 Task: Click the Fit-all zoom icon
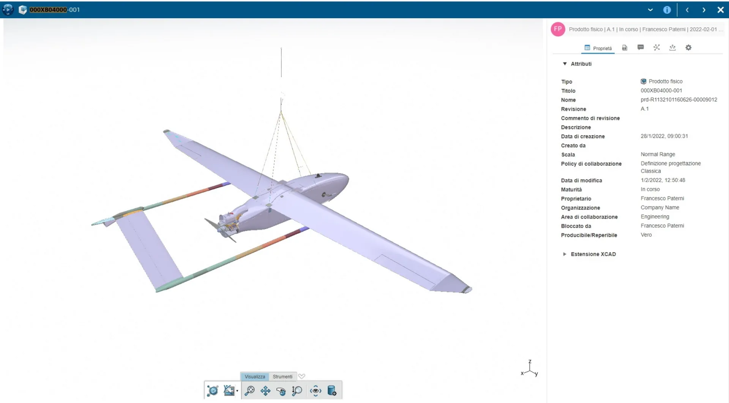(x=250, y=390)
